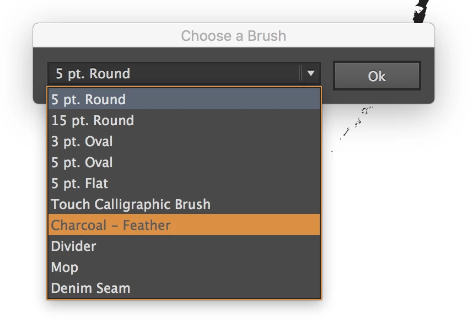
Task: Choose 15 pt. Round from the list
Action: tap(183, 121)
